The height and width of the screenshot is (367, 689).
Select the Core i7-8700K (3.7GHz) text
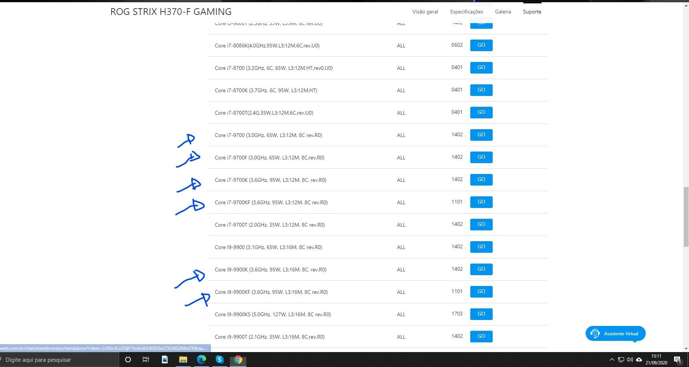pos(266,90)
